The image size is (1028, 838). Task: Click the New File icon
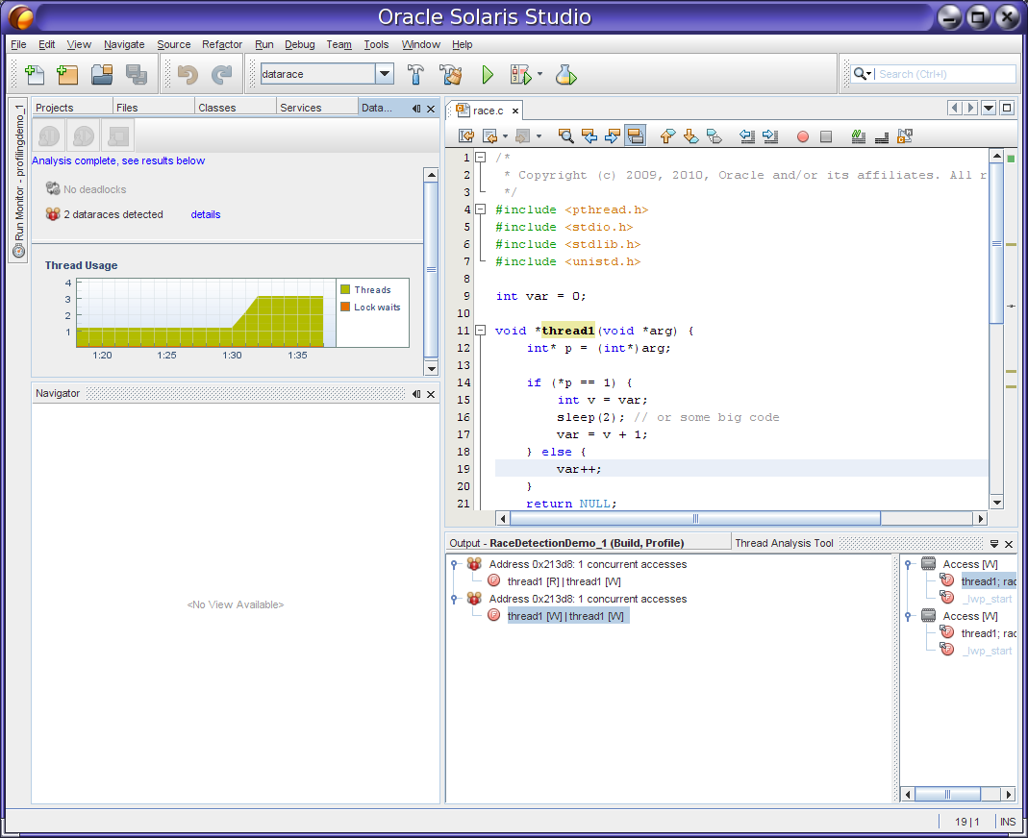pyautogui.click(x=34, y=75)
